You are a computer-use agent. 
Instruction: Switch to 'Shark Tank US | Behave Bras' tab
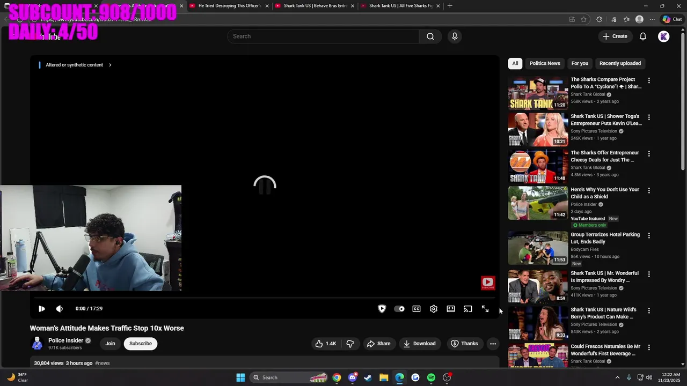[315, 6]
